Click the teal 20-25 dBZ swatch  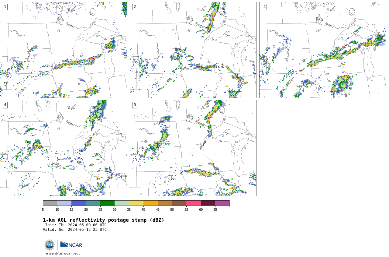93,203
